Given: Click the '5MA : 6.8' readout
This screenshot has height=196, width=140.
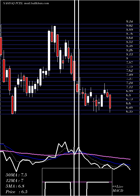Looking at the screenshot, I should (x=15, y=186).
